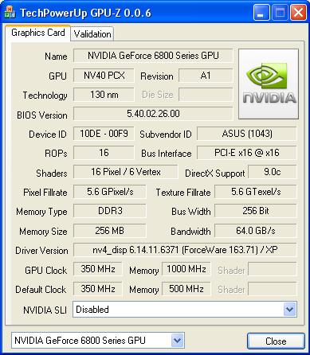Click the Disabled text in NVIDIA SLI box

92,310
